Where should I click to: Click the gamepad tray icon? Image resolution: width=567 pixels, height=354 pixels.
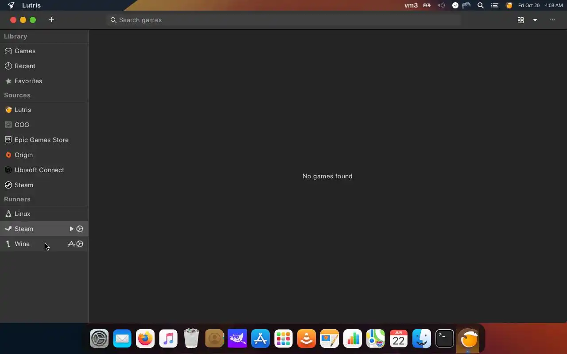[466, 5]
